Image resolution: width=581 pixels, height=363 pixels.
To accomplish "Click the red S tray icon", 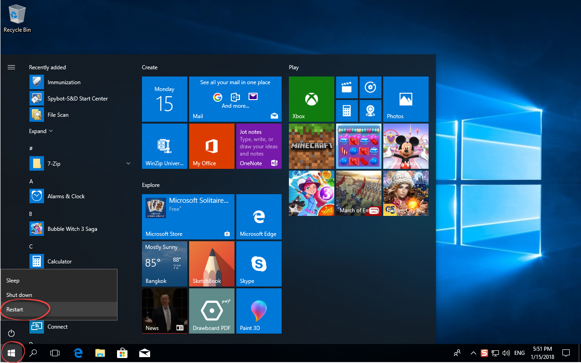I will coord(484,353).
